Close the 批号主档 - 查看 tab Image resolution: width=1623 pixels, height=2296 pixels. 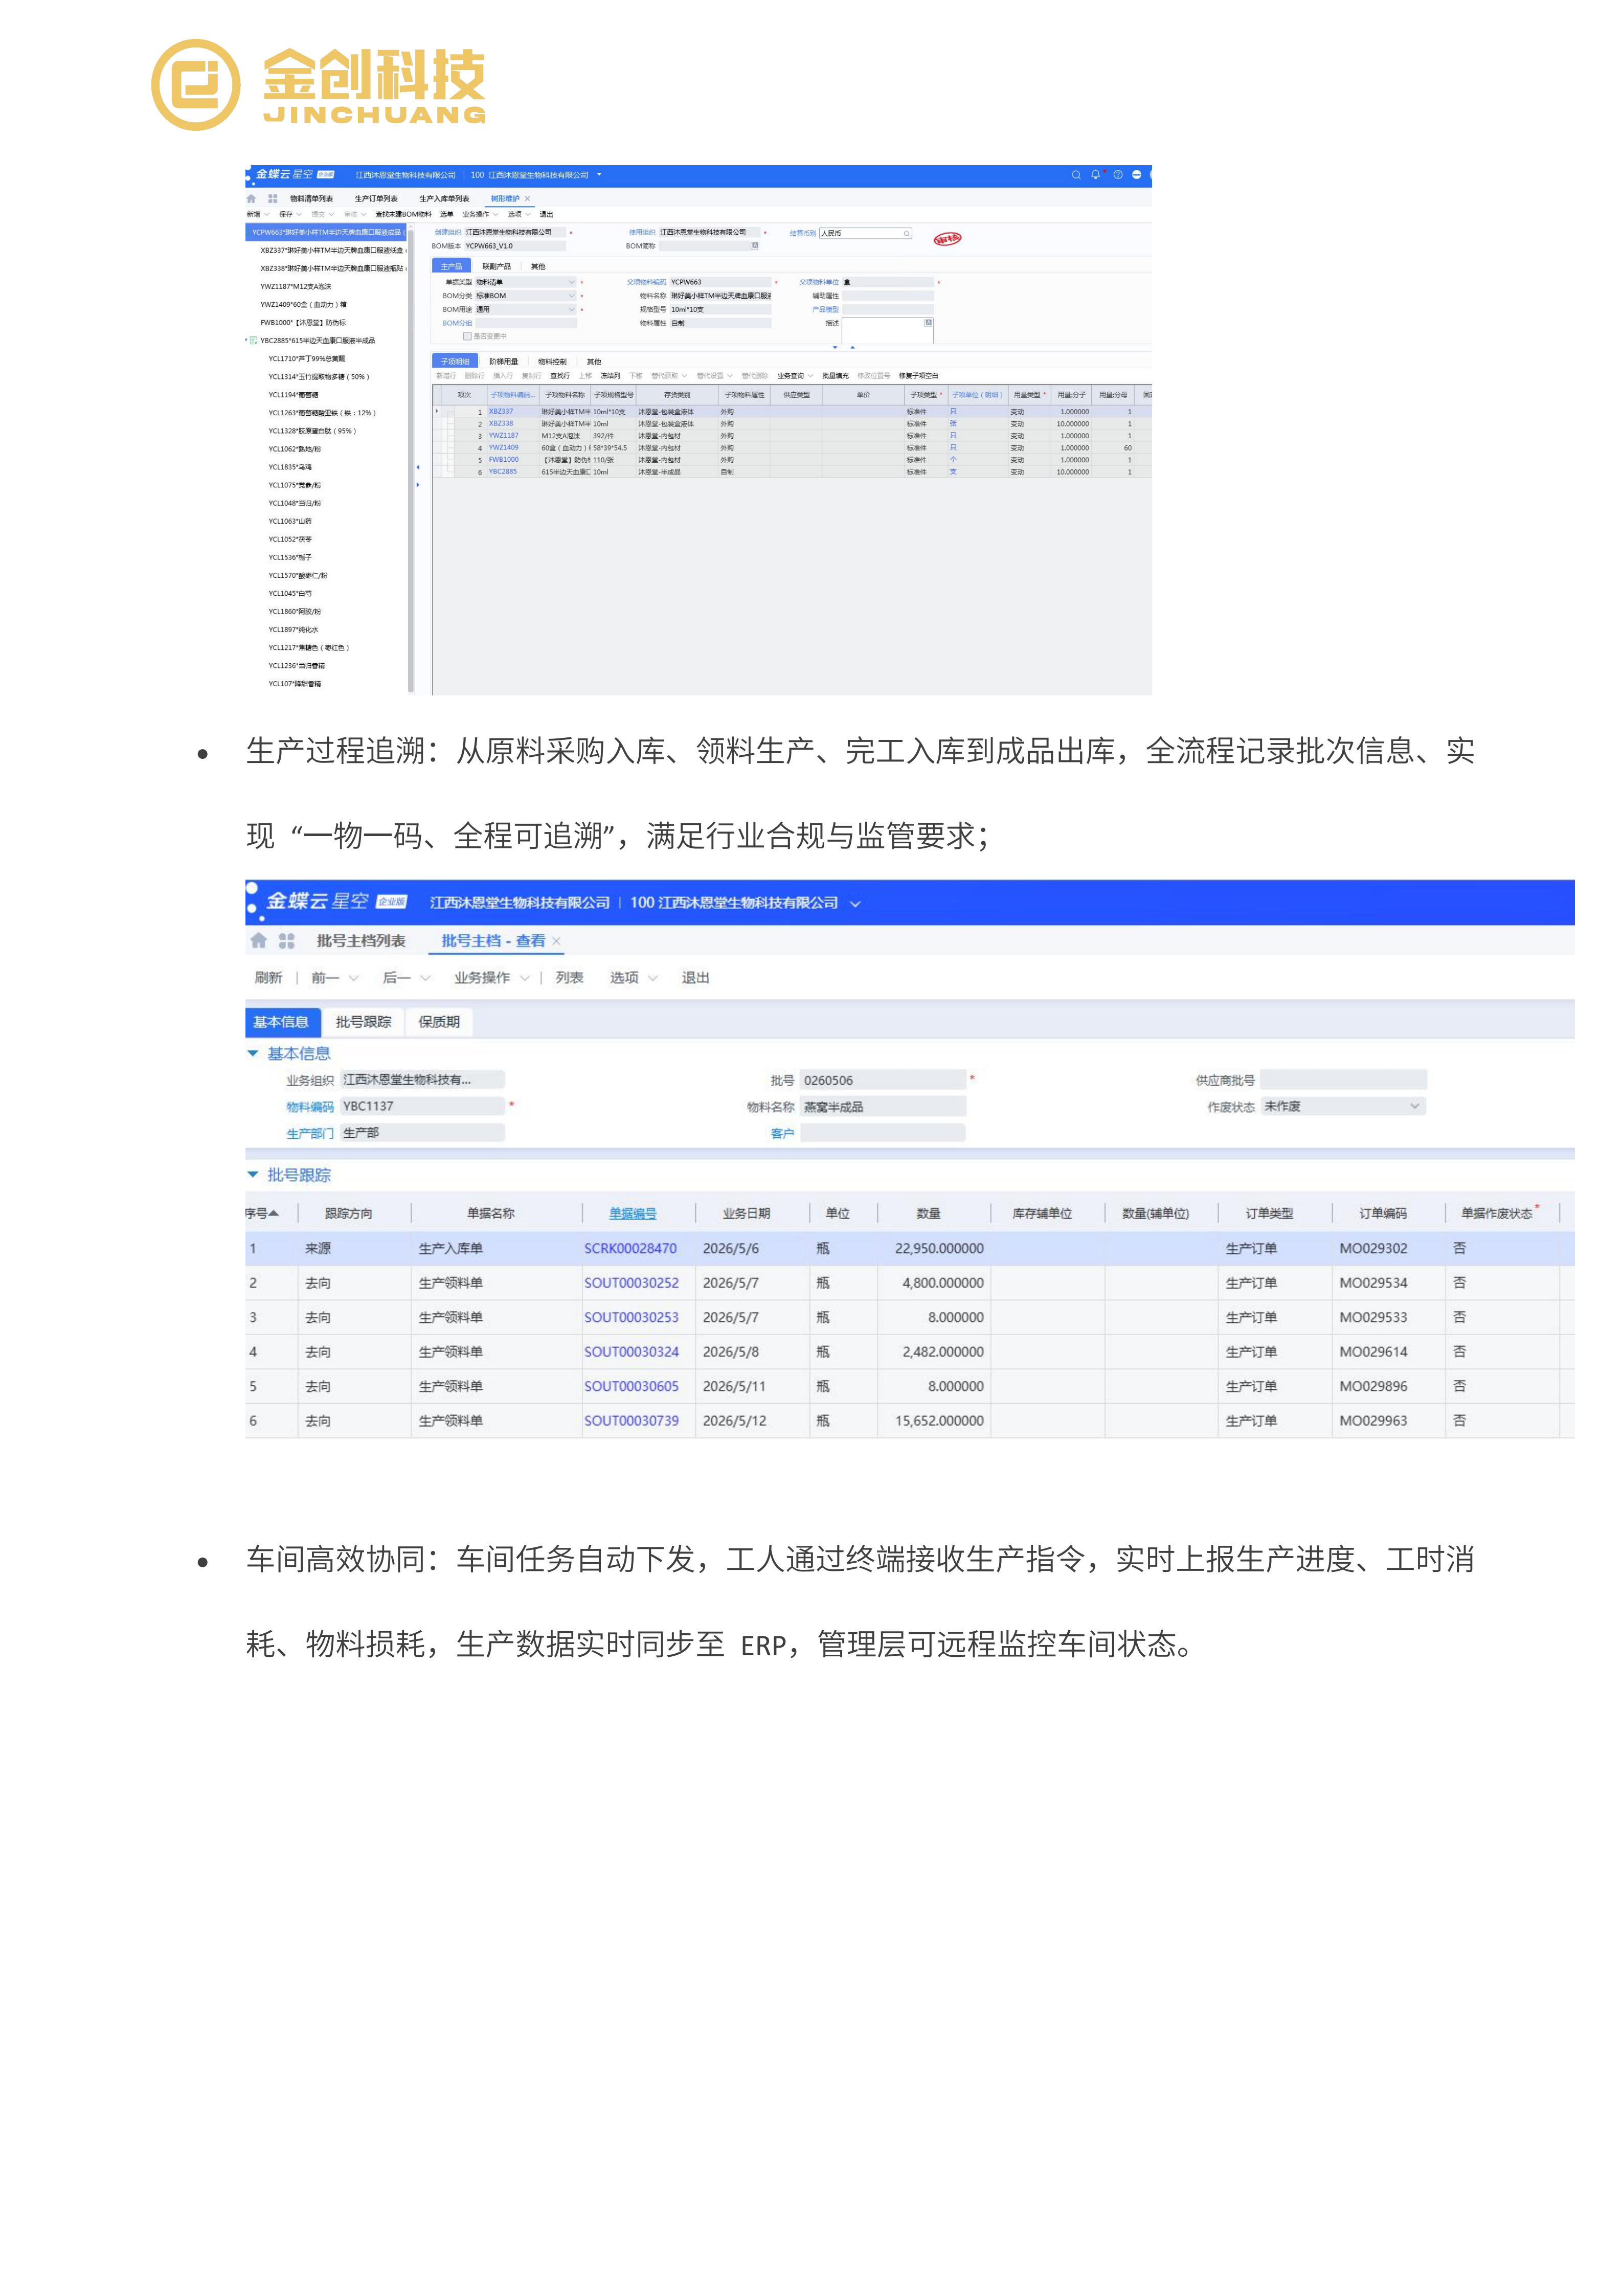click(x=556, y=941)
